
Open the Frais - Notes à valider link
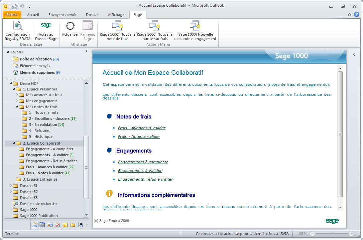139,137
